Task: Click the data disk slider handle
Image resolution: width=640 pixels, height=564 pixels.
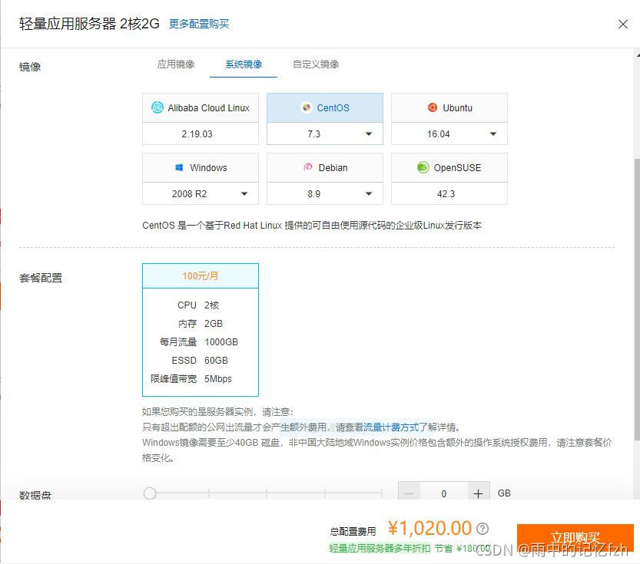Action: click(150, 493)
